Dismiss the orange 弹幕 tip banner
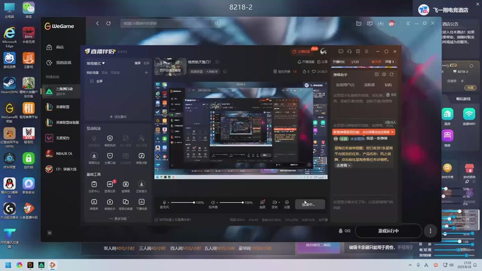 tap(393, 132)
